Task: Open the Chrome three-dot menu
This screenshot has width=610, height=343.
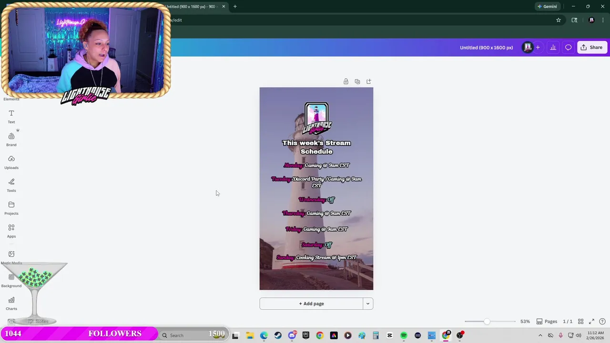Action: pyautogui.click(x=603, y=20)
